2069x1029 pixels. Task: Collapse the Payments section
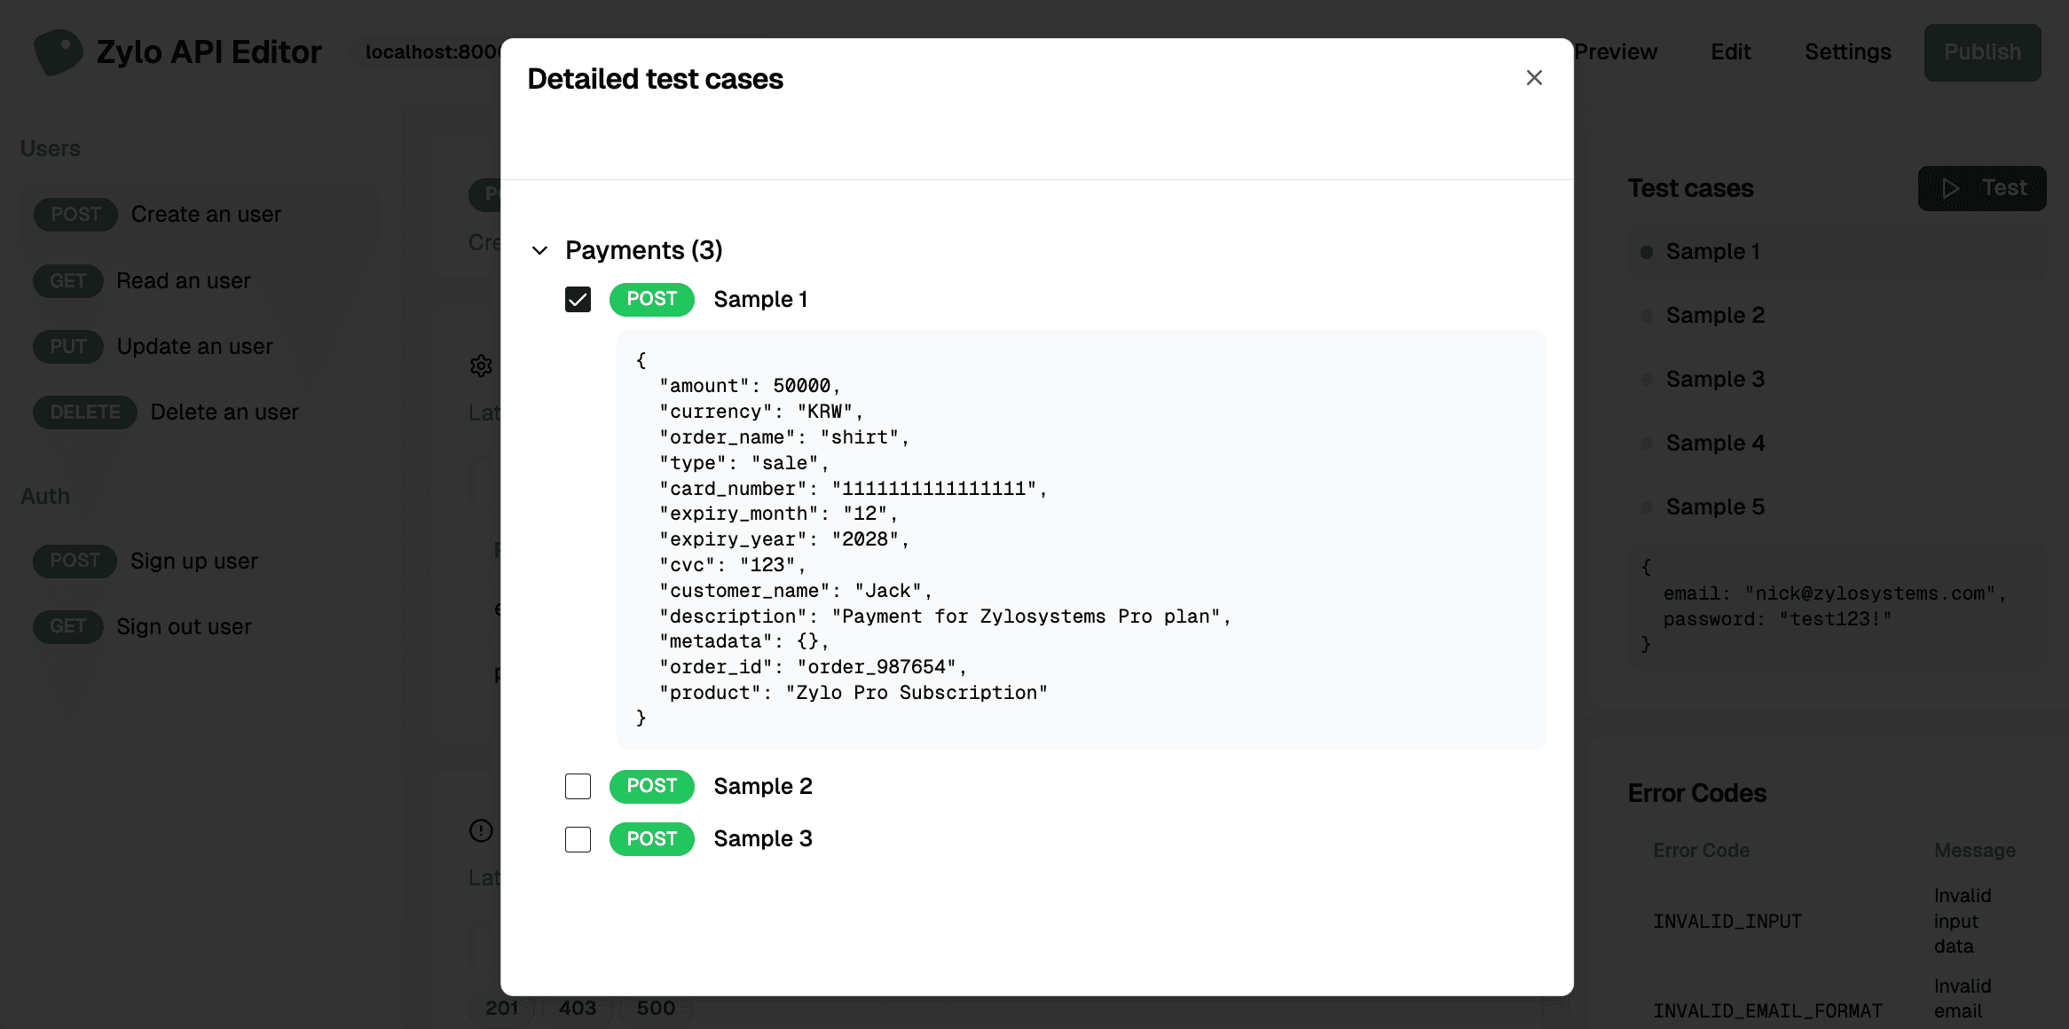[x=540, y=250]
